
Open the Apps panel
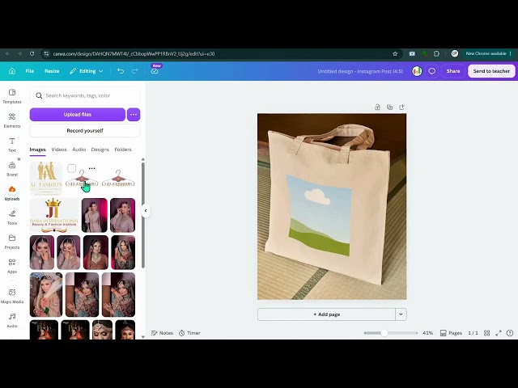[x=12, y=266]
